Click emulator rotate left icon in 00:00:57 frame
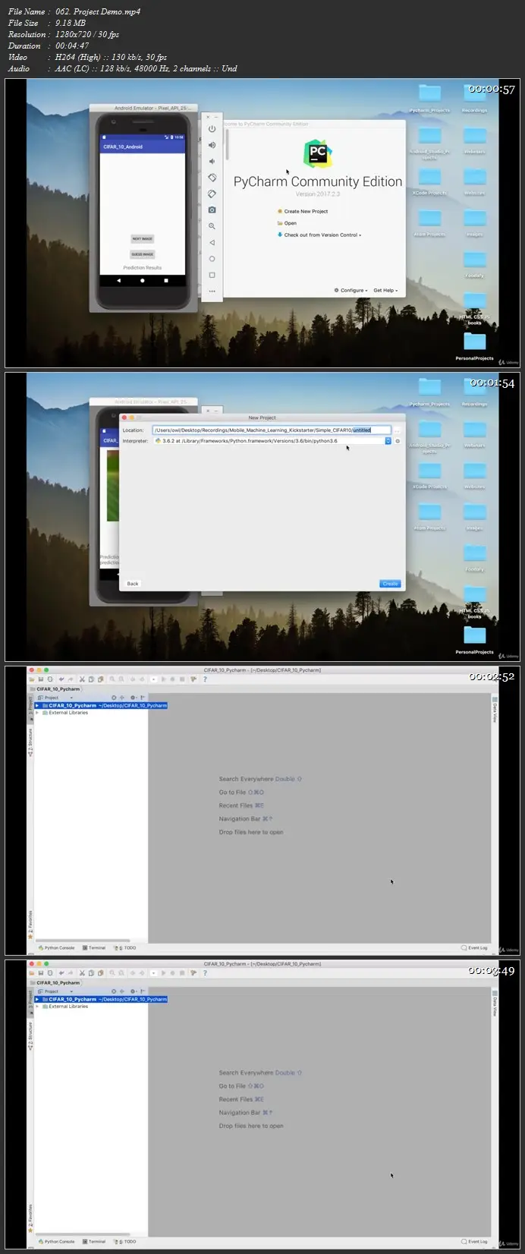525x1254 pixels. point(212,178)
